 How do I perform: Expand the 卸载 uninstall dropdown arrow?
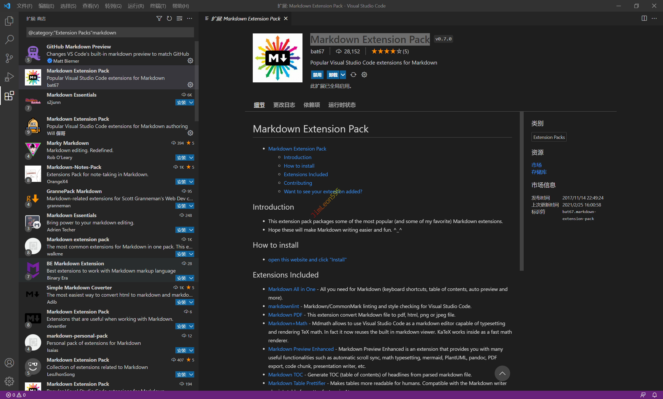click(343, 75)
